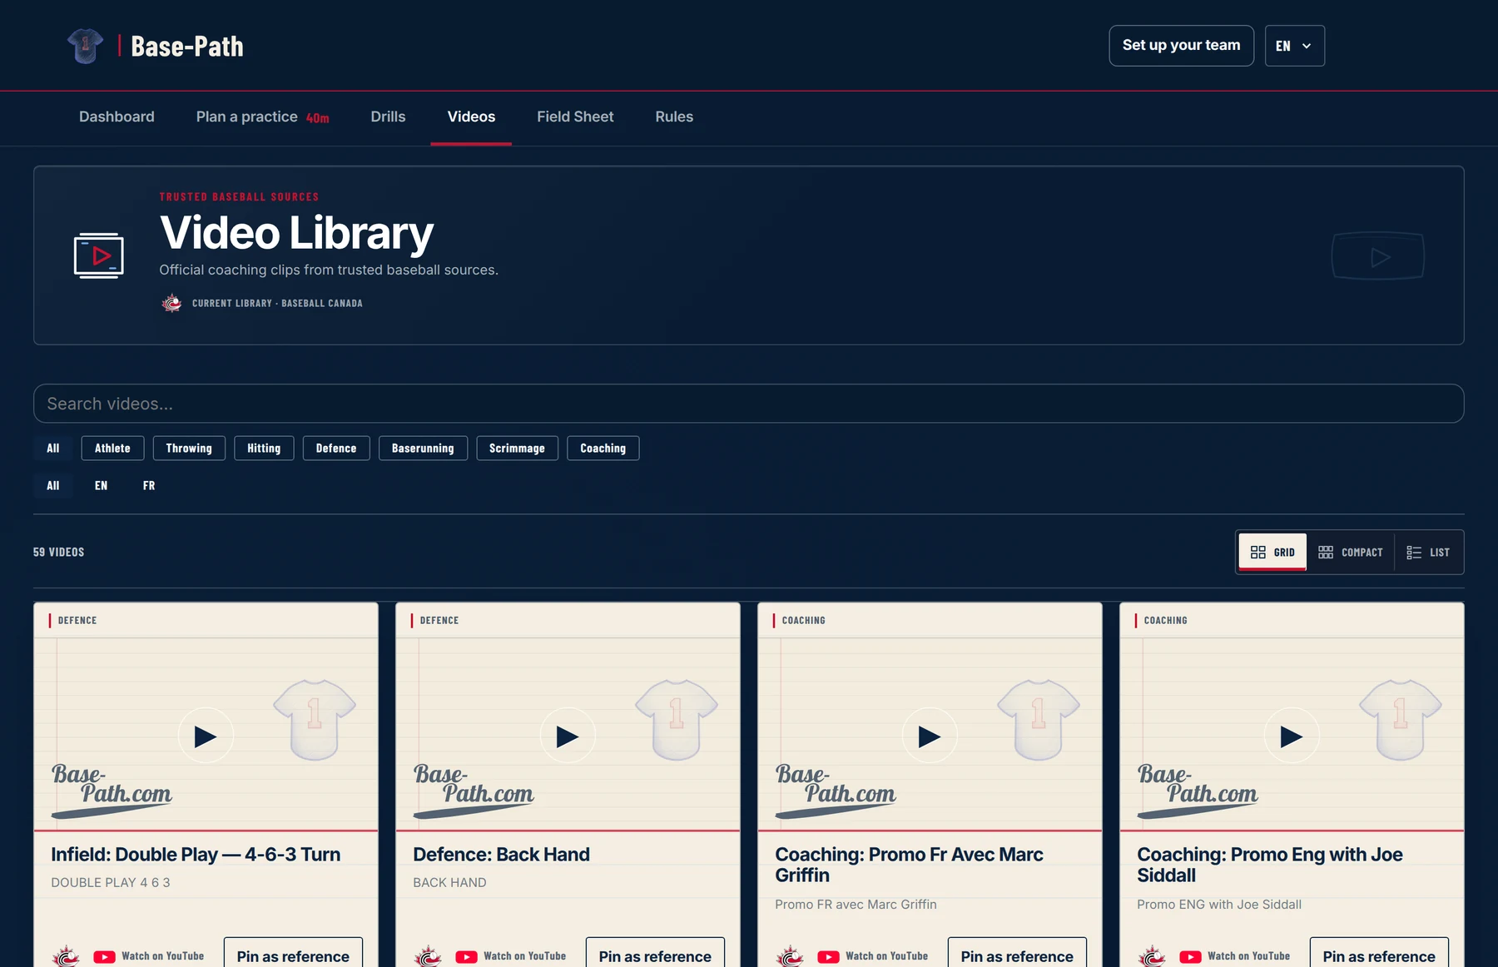Open Coaching: Promo Eng with Joe Siddall title
1498x967 pixels.
1270,865
